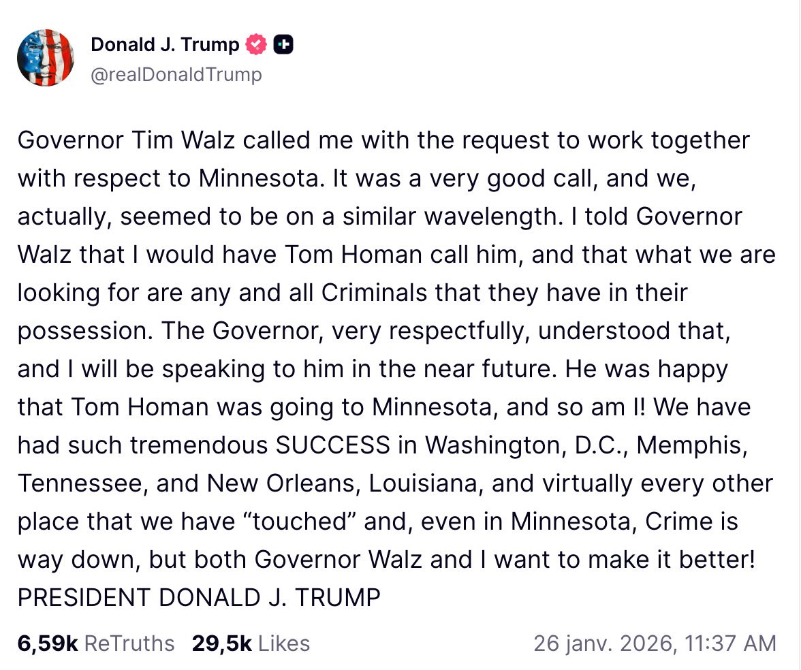Screen dimensions: 801x670
Task: Click the text Washington, D.C.
Action: 525,445
